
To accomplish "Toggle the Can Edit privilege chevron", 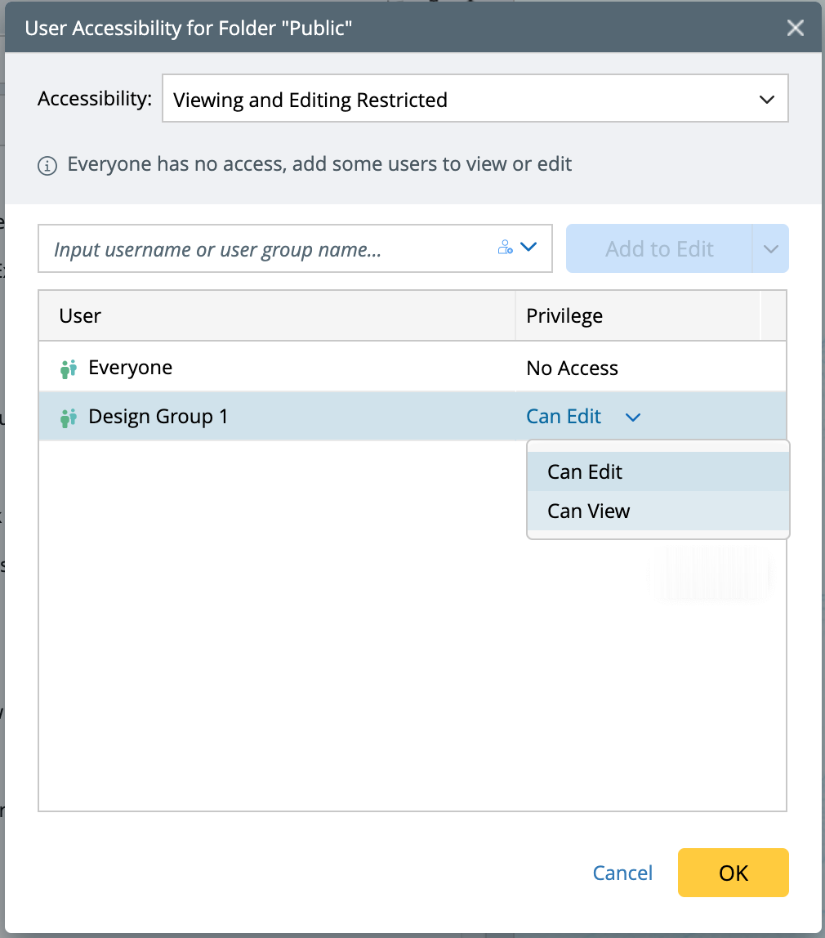I will tap(632, 418).
